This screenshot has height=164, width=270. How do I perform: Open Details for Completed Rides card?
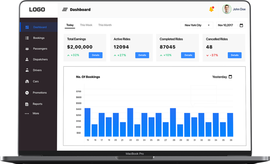click(x=188, y=55)
